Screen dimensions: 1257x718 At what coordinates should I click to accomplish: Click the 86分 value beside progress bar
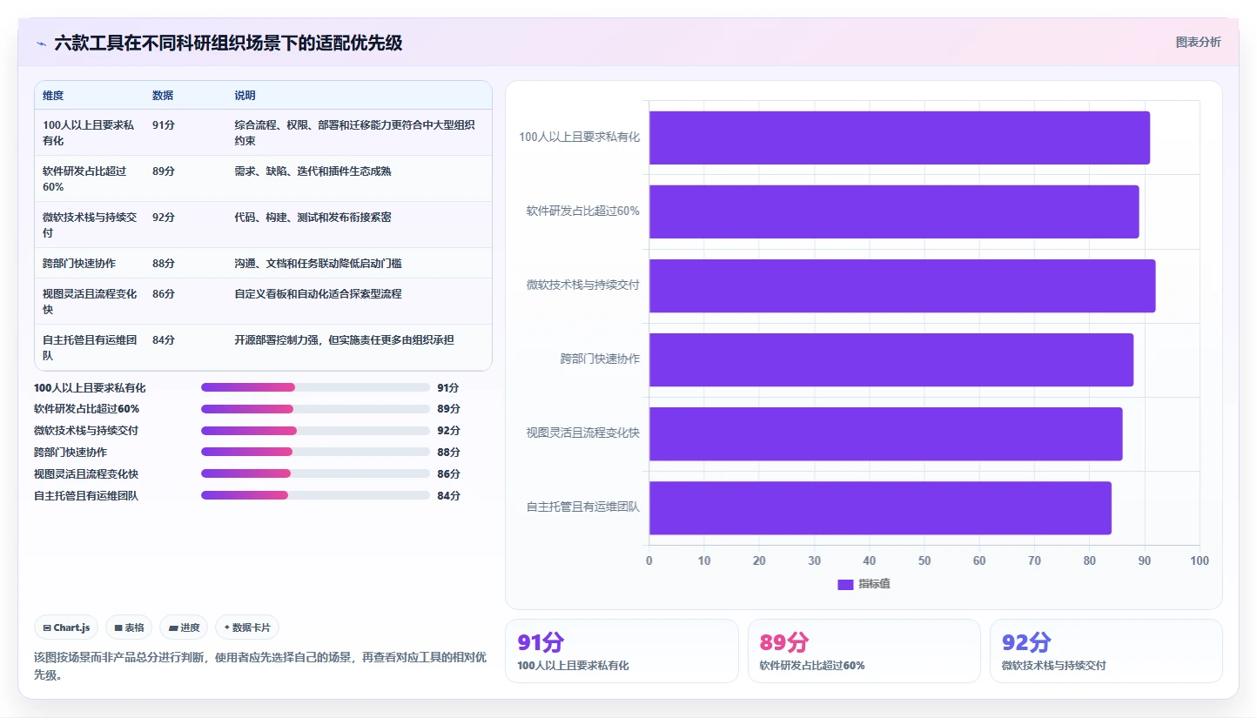[448, 473]
